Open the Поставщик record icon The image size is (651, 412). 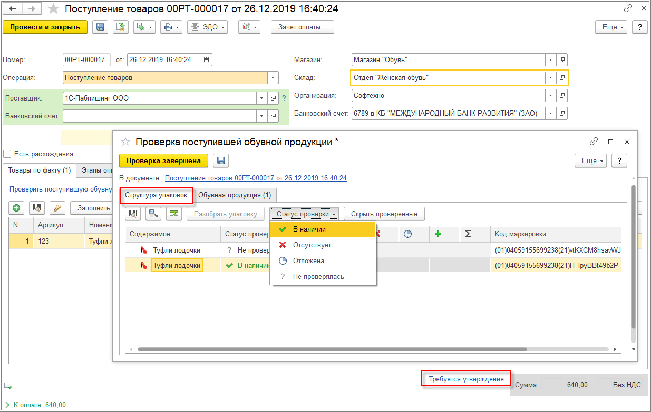coord(273,98)
